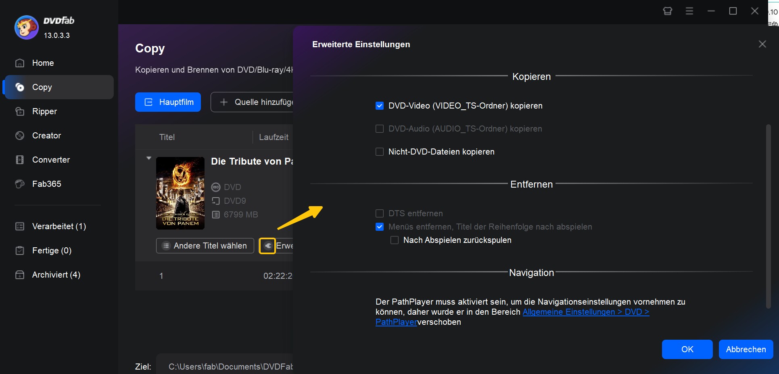Click the Titel column header

pos(167,137)
